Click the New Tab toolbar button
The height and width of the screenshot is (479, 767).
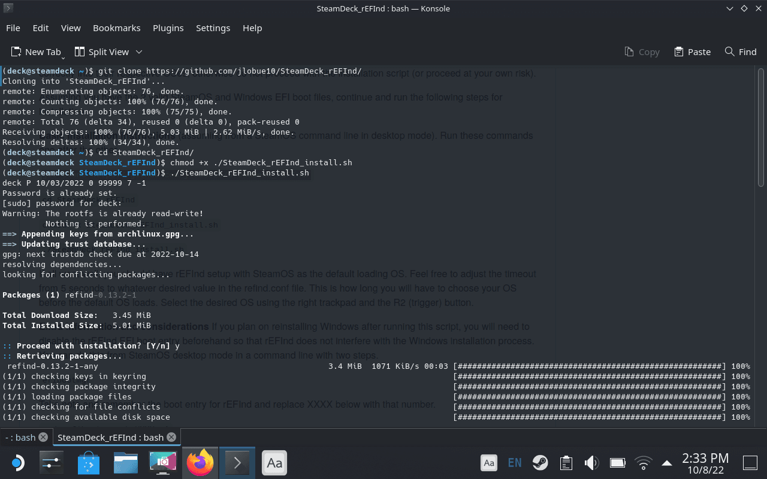pyautogui.click(x=36, y=52)
